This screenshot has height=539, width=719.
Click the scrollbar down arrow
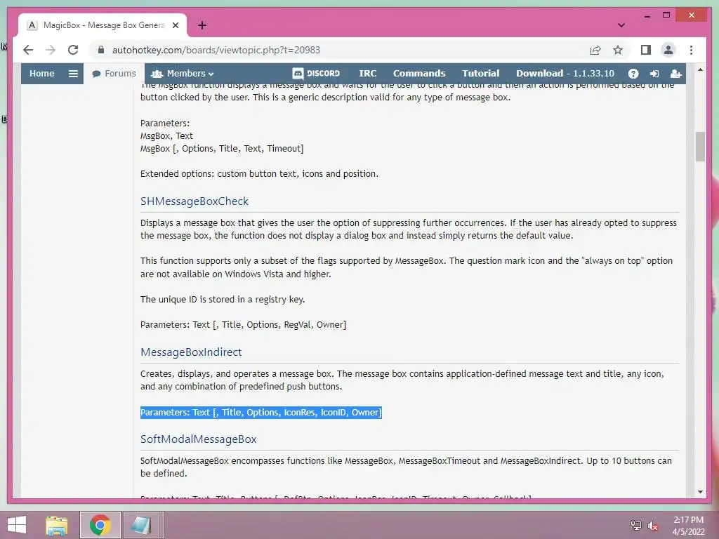[x=700, y=492]
